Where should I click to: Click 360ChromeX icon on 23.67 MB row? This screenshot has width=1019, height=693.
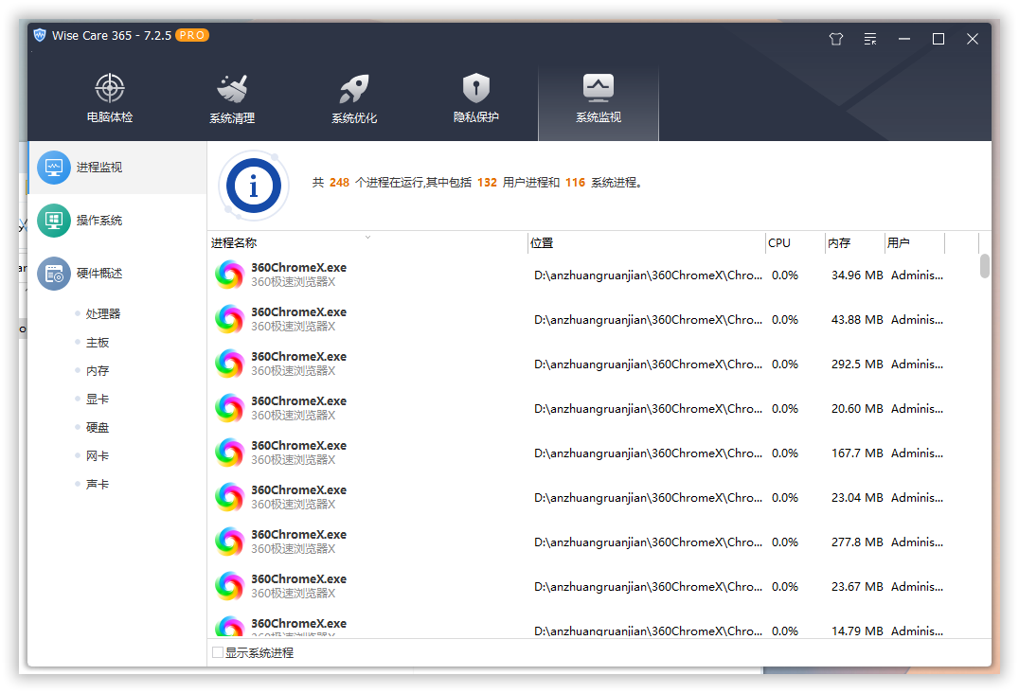[229, 586]
